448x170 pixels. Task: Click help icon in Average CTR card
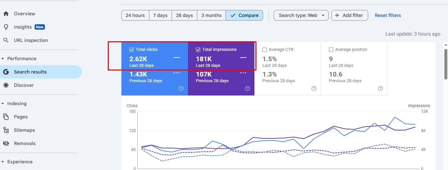pyautogui.click(x=314, y=88)
